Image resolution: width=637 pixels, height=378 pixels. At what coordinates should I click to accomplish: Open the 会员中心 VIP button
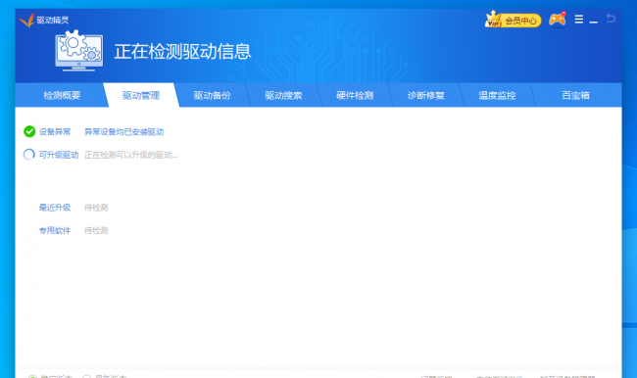tap(513, 20)
